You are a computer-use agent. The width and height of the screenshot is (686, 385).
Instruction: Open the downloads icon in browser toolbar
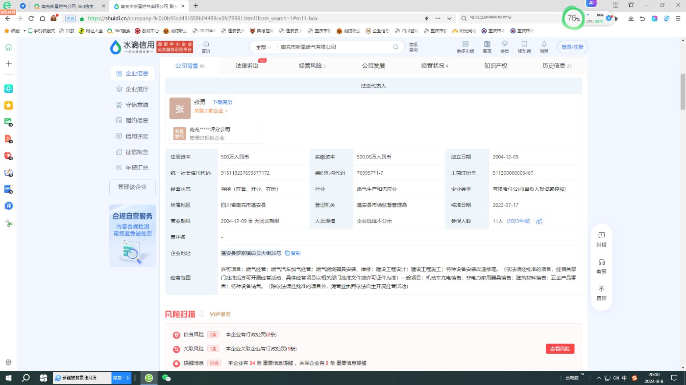[x=631, y=18]
